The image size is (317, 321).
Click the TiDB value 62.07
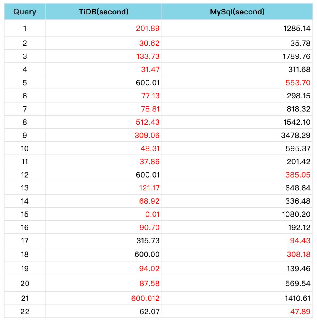149,312
